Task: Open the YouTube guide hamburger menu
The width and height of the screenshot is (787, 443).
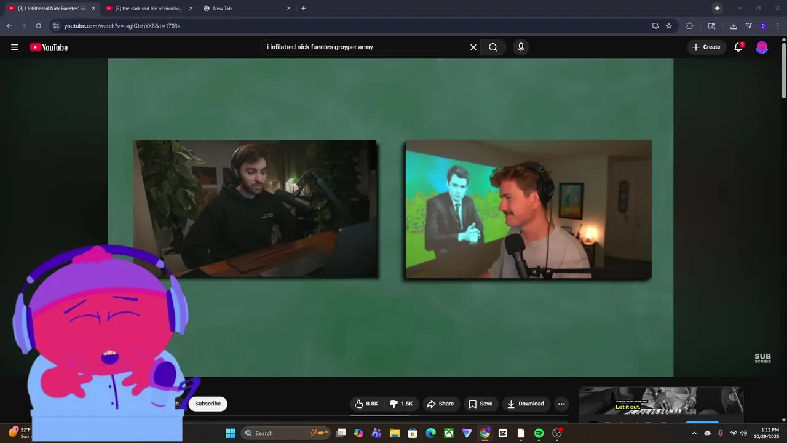Action: tap(15, 47)
